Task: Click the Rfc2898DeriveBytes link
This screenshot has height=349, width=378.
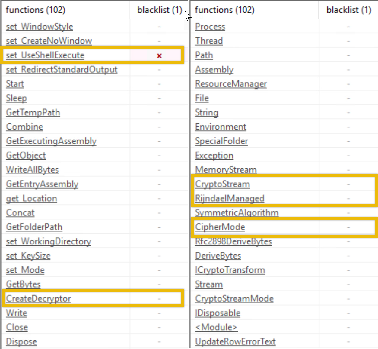Action: coord(233,241)
